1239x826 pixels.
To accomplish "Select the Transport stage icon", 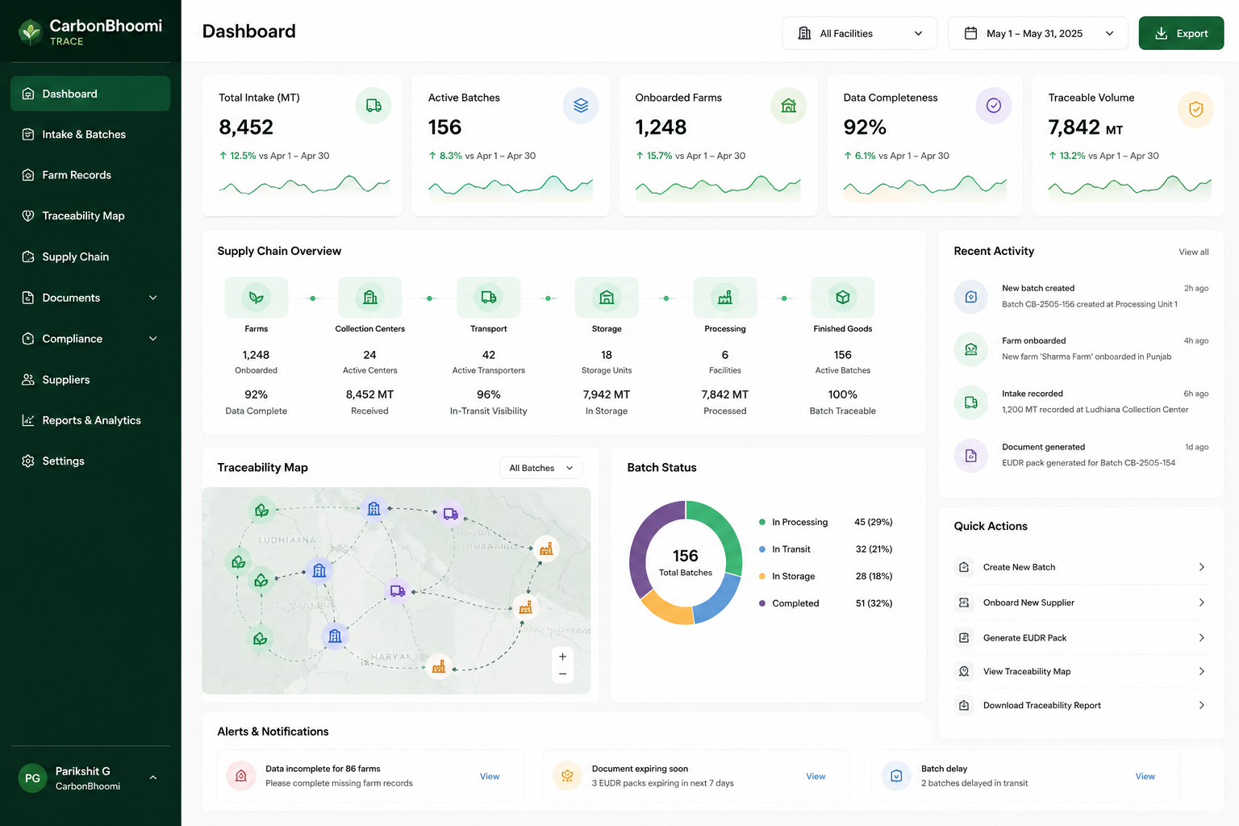I will point(489,298).
